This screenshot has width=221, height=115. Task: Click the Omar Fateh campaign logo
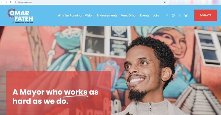coord(20,15)
